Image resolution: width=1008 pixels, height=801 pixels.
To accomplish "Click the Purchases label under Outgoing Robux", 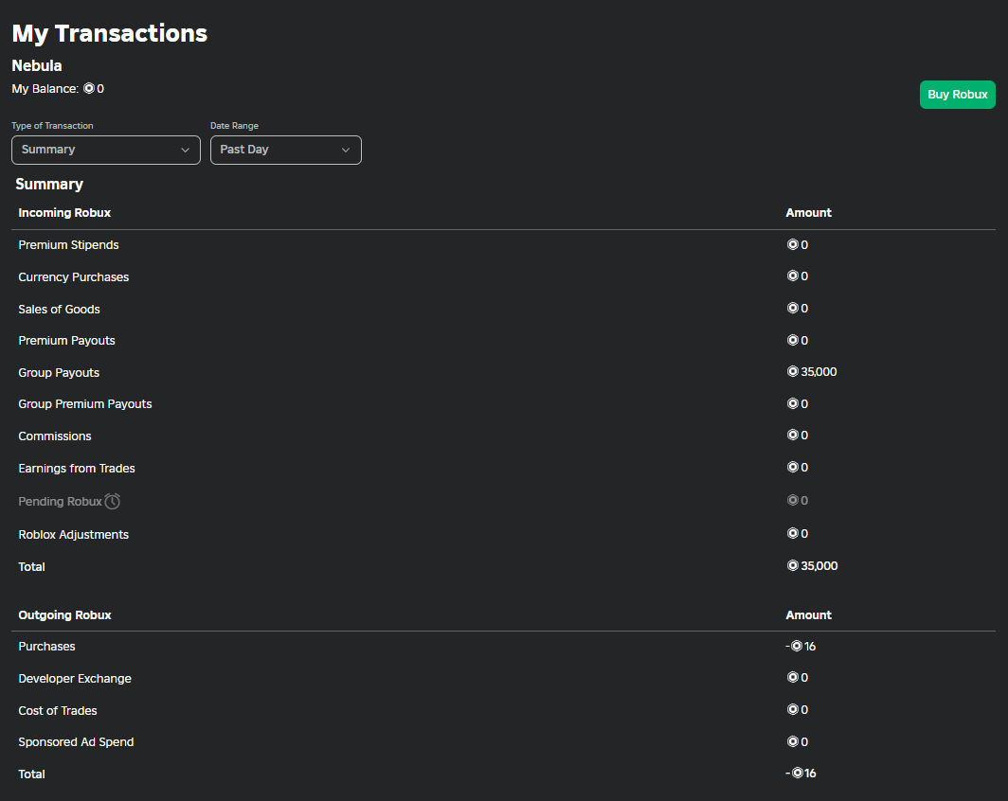I will pos(46,646).
